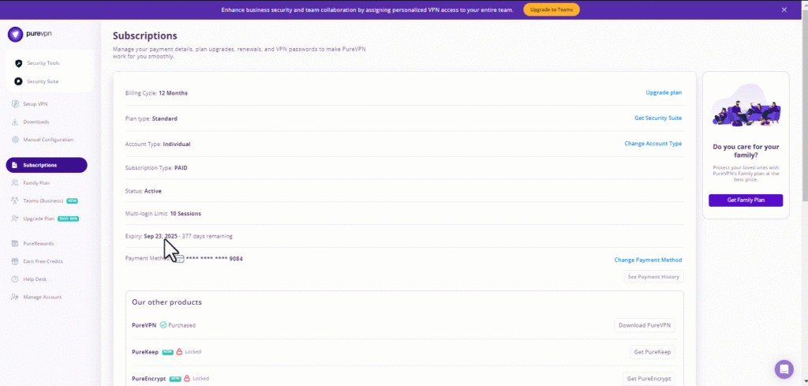Screen dimensions: 808x386
Task: Click the PureVPN logo icon
Action: pos(14,35)
